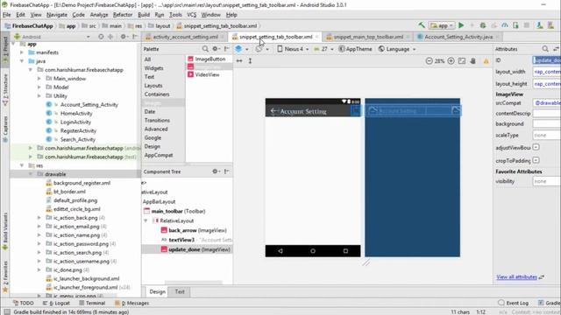Hide the Palette panel

click(x=226, y=49)
